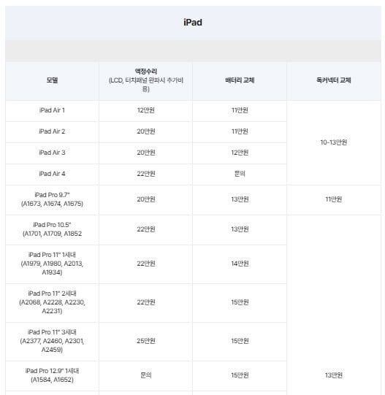Select the iPad Air 2 model cell
385x395 pixels.
tap(52, 131)
